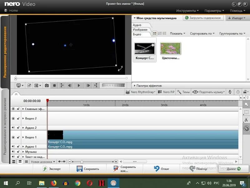The width and height of the screenshot is (250, 188).
Task: Jump to the clip end marker
Action: 96,86
